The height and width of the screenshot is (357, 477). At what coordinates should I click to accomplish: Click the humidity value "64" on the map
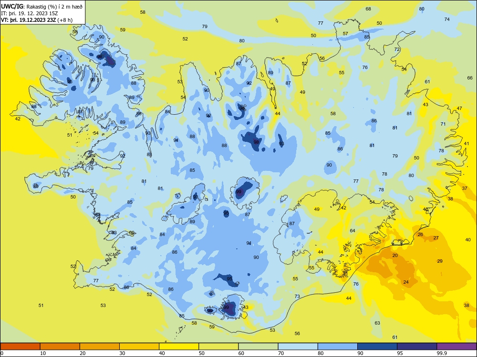[353, 230]
